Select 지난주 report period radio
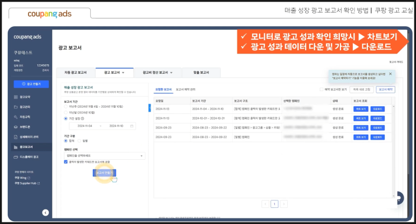 (x=66, y=107)
